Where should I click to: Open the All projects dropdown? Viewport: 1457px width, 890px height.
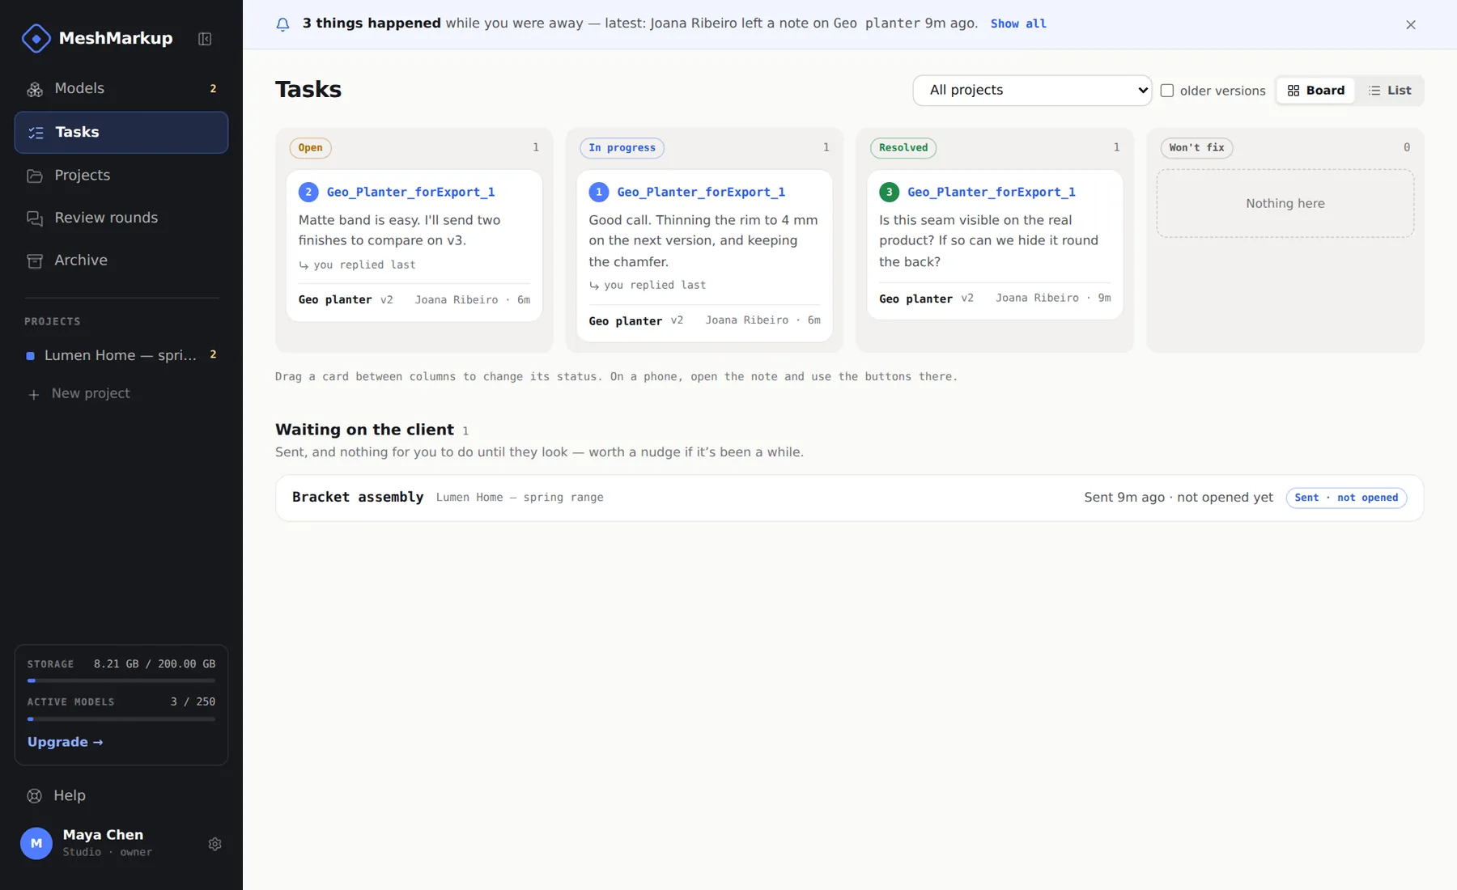[x=1032, y=91]
